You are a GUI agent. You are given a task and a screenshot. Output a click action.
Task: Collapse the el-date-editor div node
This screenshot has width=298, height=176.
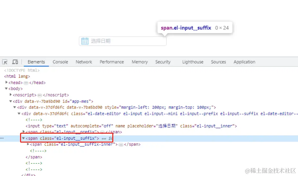coord(19,114)
